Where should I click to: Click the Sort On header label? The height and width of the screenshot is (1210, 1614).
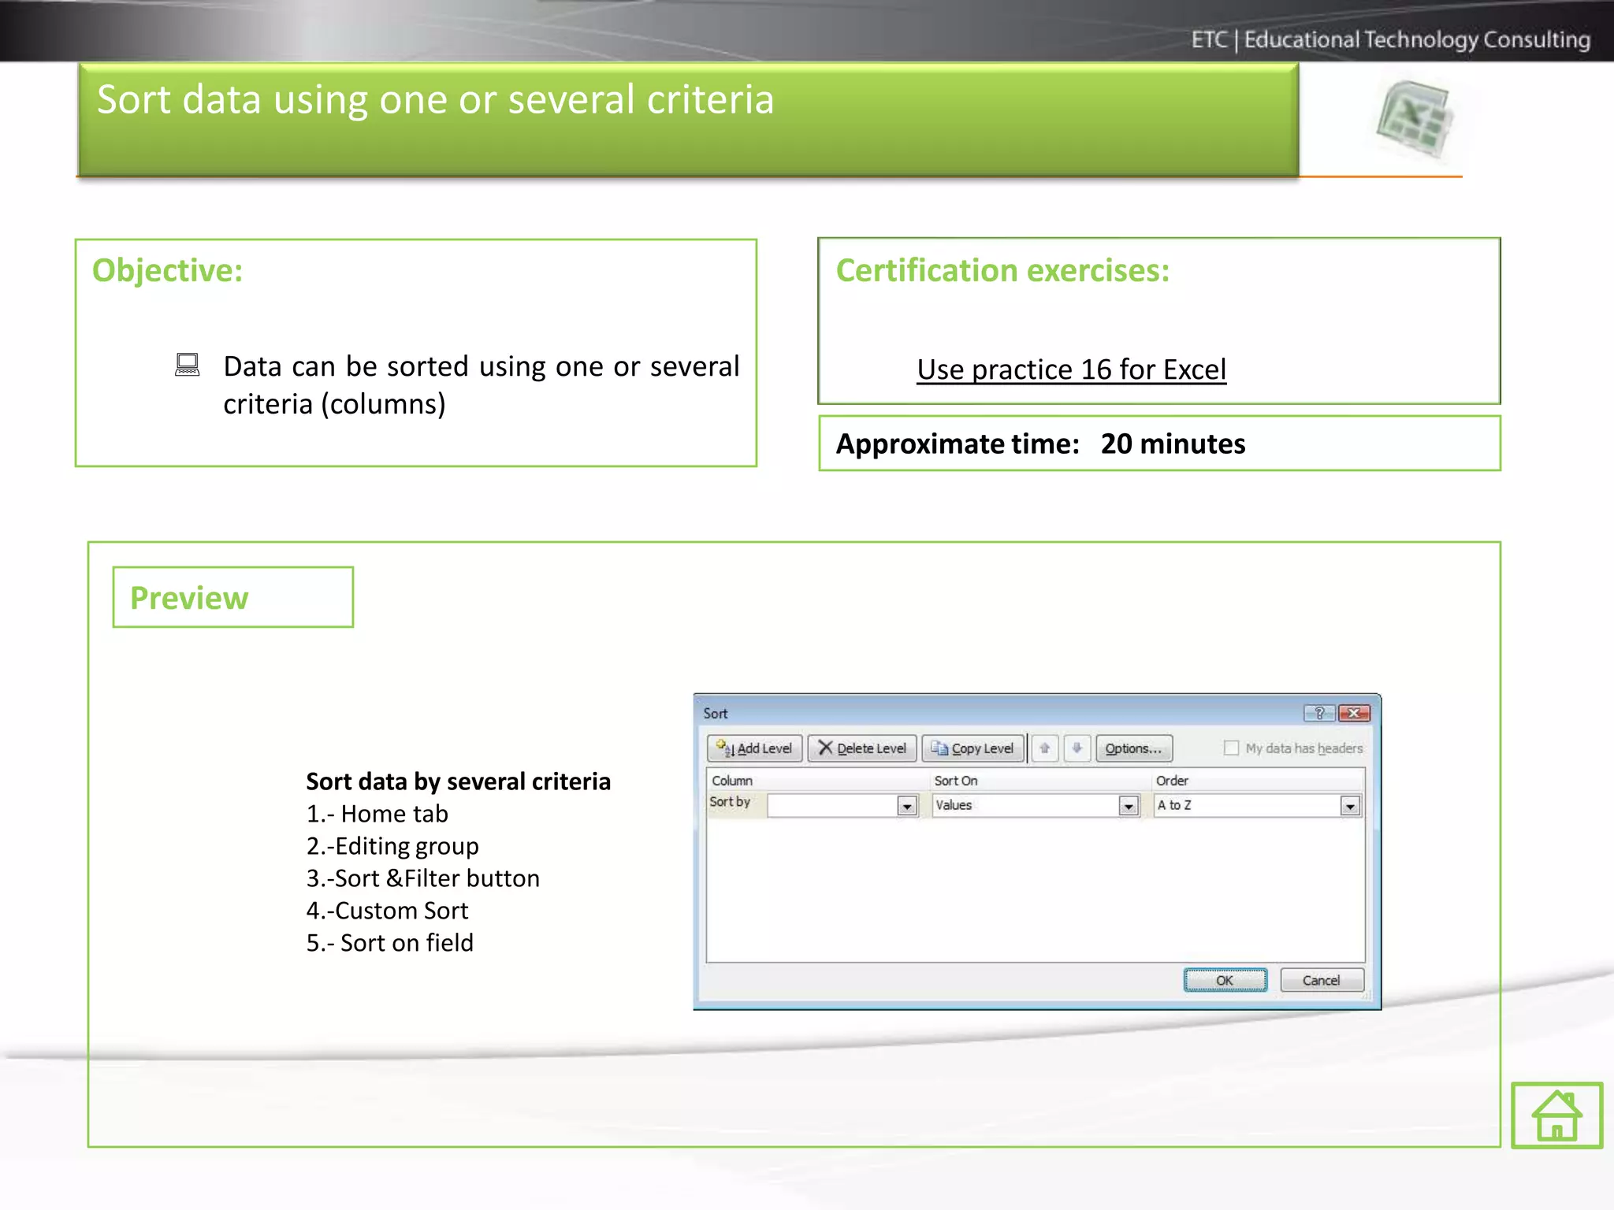pyautogui.click(x=956, y=781)
